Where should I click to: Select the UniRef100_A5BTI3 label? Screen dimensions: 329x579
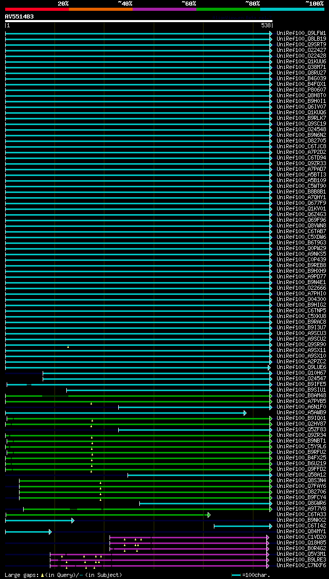point(301,174)
